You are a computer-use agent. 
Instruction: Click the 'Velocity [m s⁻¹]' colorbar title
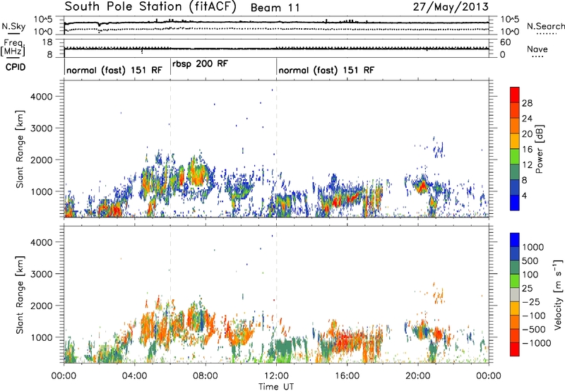click(558, 294)
